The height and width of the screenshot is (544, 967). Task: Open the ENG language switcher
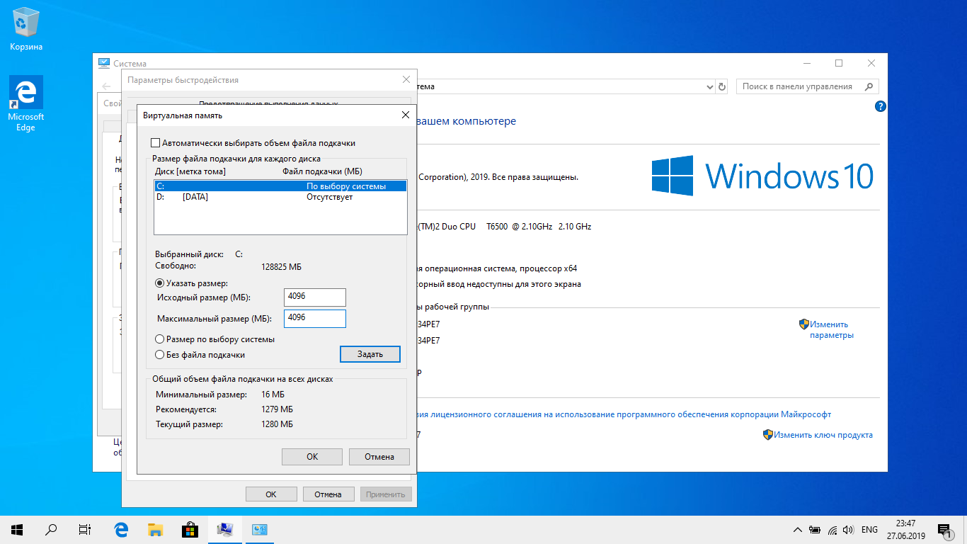click(x=869, y=530)
